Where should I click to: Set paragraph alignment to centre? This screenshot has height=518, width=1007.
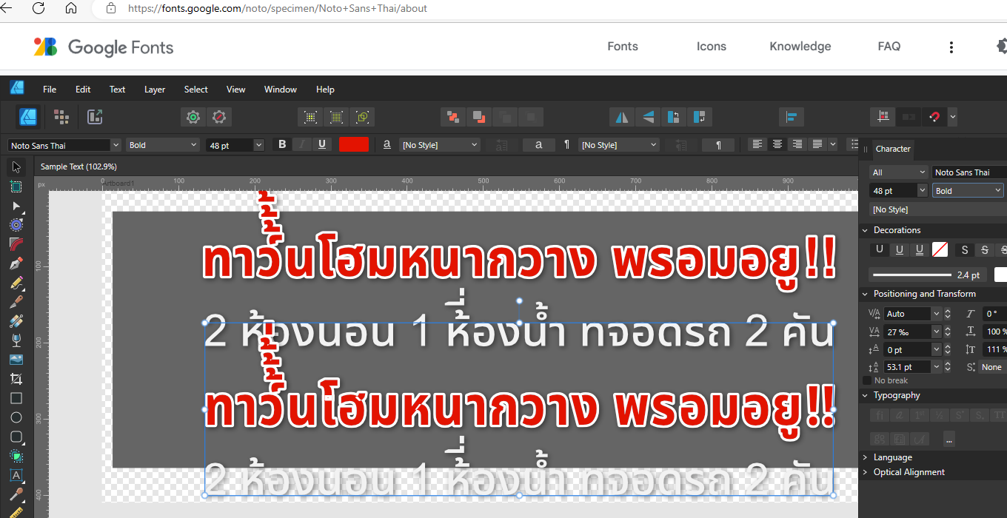tap(777, 144)
